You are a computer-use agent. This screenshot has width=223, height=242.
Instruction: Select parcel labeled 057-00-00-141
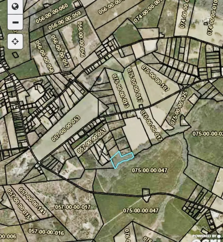pos(32,201)
